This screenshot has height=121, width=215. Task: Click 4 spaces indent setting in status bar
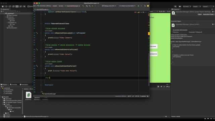pos(143,96)
